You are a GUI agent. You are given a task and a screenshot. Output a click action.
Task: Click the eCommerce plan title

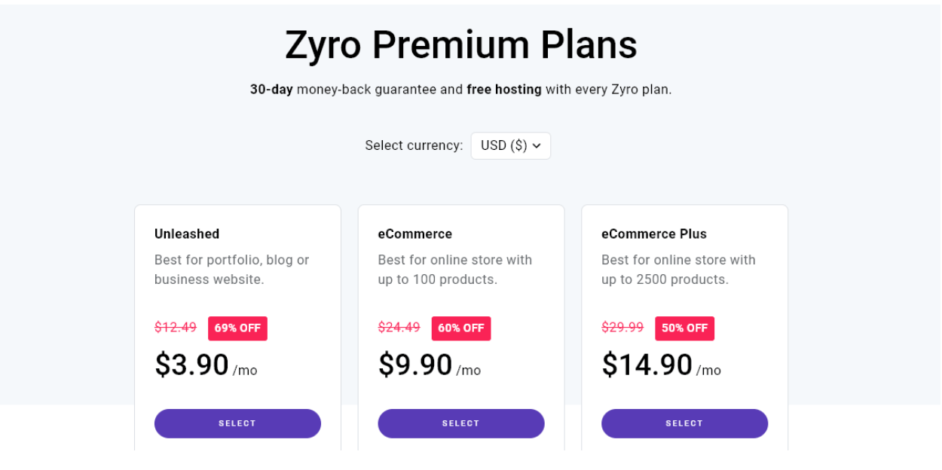point(415,234)
